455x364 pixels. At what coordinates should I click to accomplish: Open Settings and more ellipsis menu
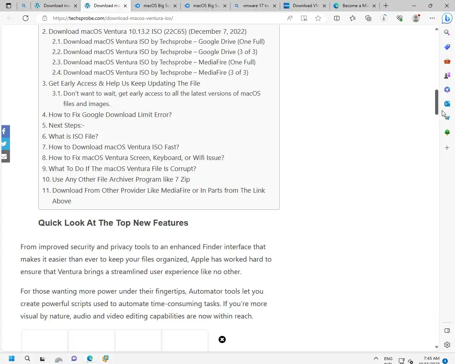tap(432, 18)
